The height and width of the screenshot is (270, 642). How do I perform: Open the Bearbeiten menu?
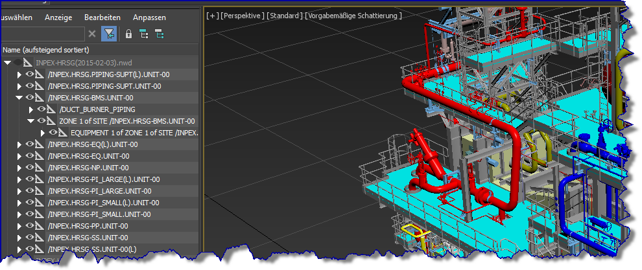[102, 17]
